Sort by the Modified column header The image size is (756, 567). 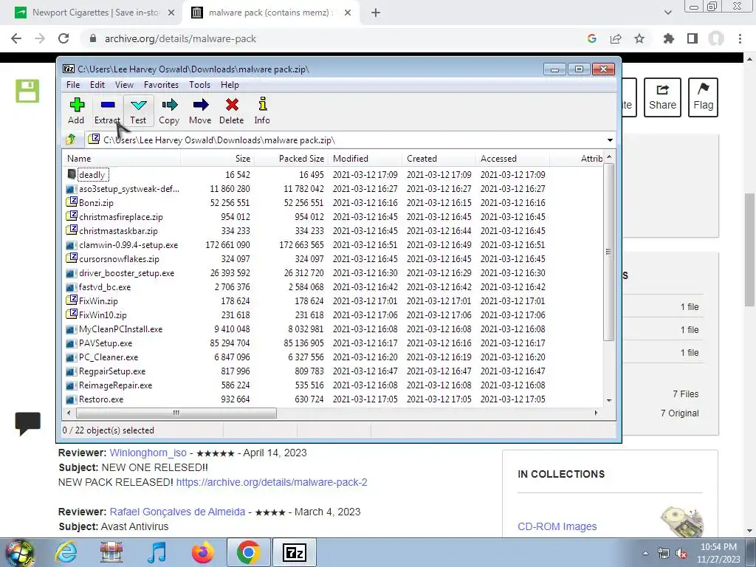pos(365,159)
